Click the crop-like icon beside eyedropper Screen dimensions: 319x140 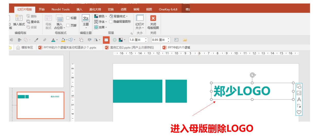(x=45, y=40)
